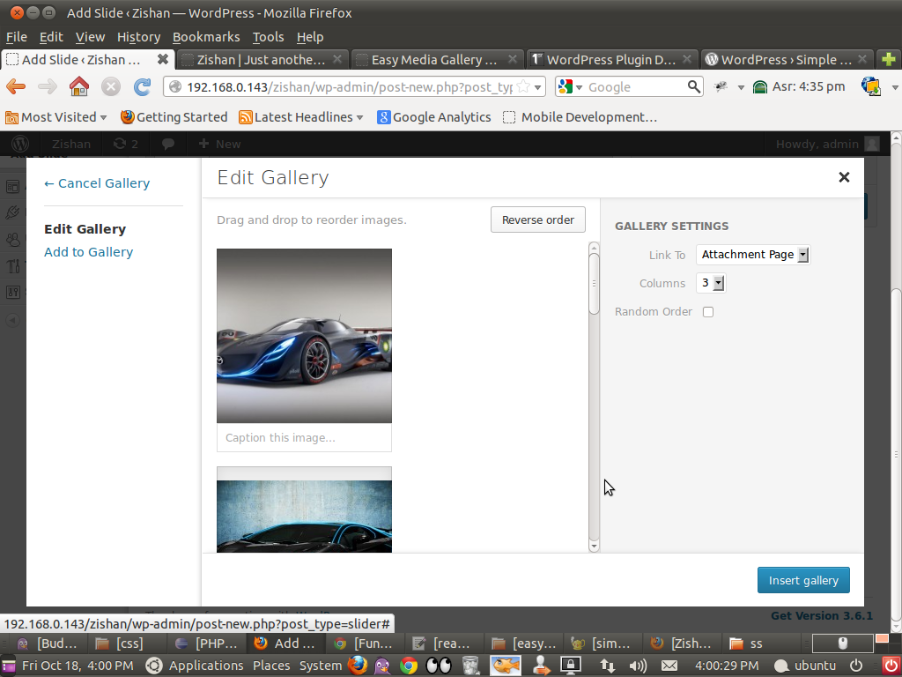Image resolution: width=902 pixels, height=677 pixels.
Task: Click the Insert gallery button
Action: (x=803, y=580)
